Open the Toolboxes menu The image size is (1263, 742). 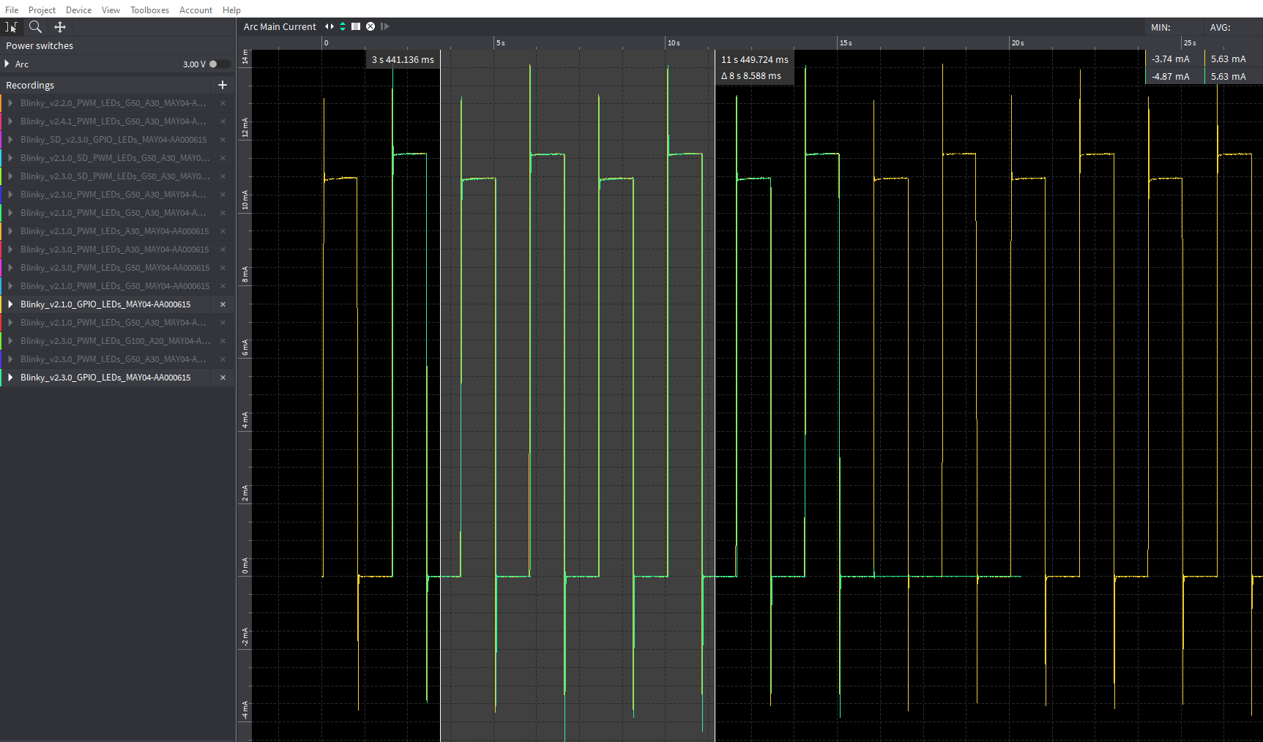pyautogui.click(x=149, y=10)
